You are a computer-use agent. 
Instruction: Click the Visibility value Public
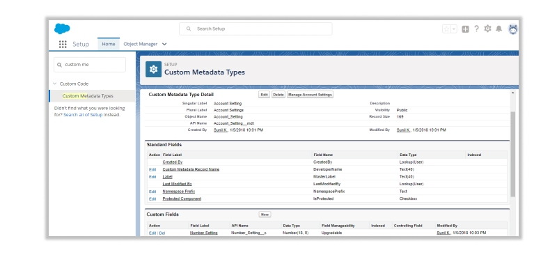[402, 110]
